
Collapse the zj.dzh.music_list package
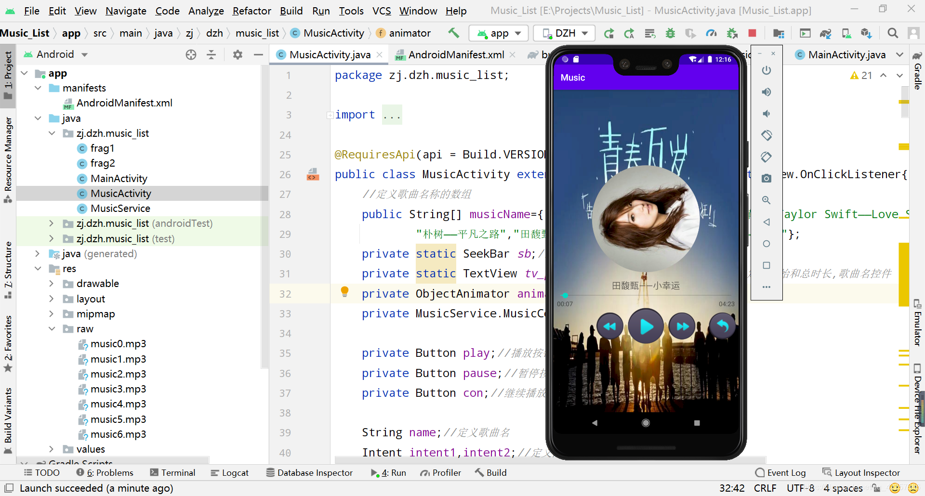click(x=52, y=133)
